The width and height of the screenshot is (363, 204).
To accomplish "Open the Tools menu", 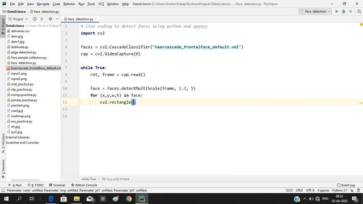I will point(91,4).
